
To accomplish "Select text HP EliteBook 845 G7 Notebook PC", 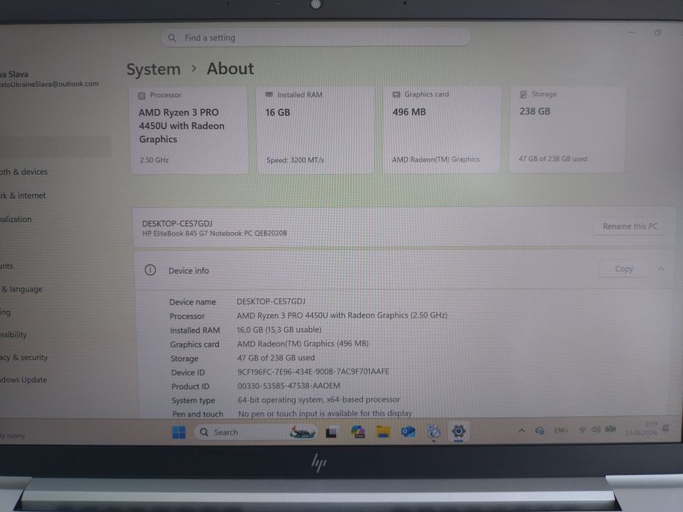I will [198, 233].
